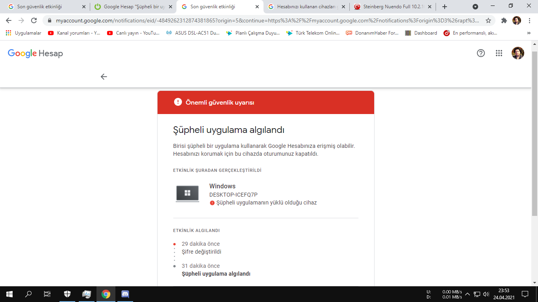Open the Chrome extensions puzzle icon
This screenshot has height=302, width=538.
tap(504, 20)
